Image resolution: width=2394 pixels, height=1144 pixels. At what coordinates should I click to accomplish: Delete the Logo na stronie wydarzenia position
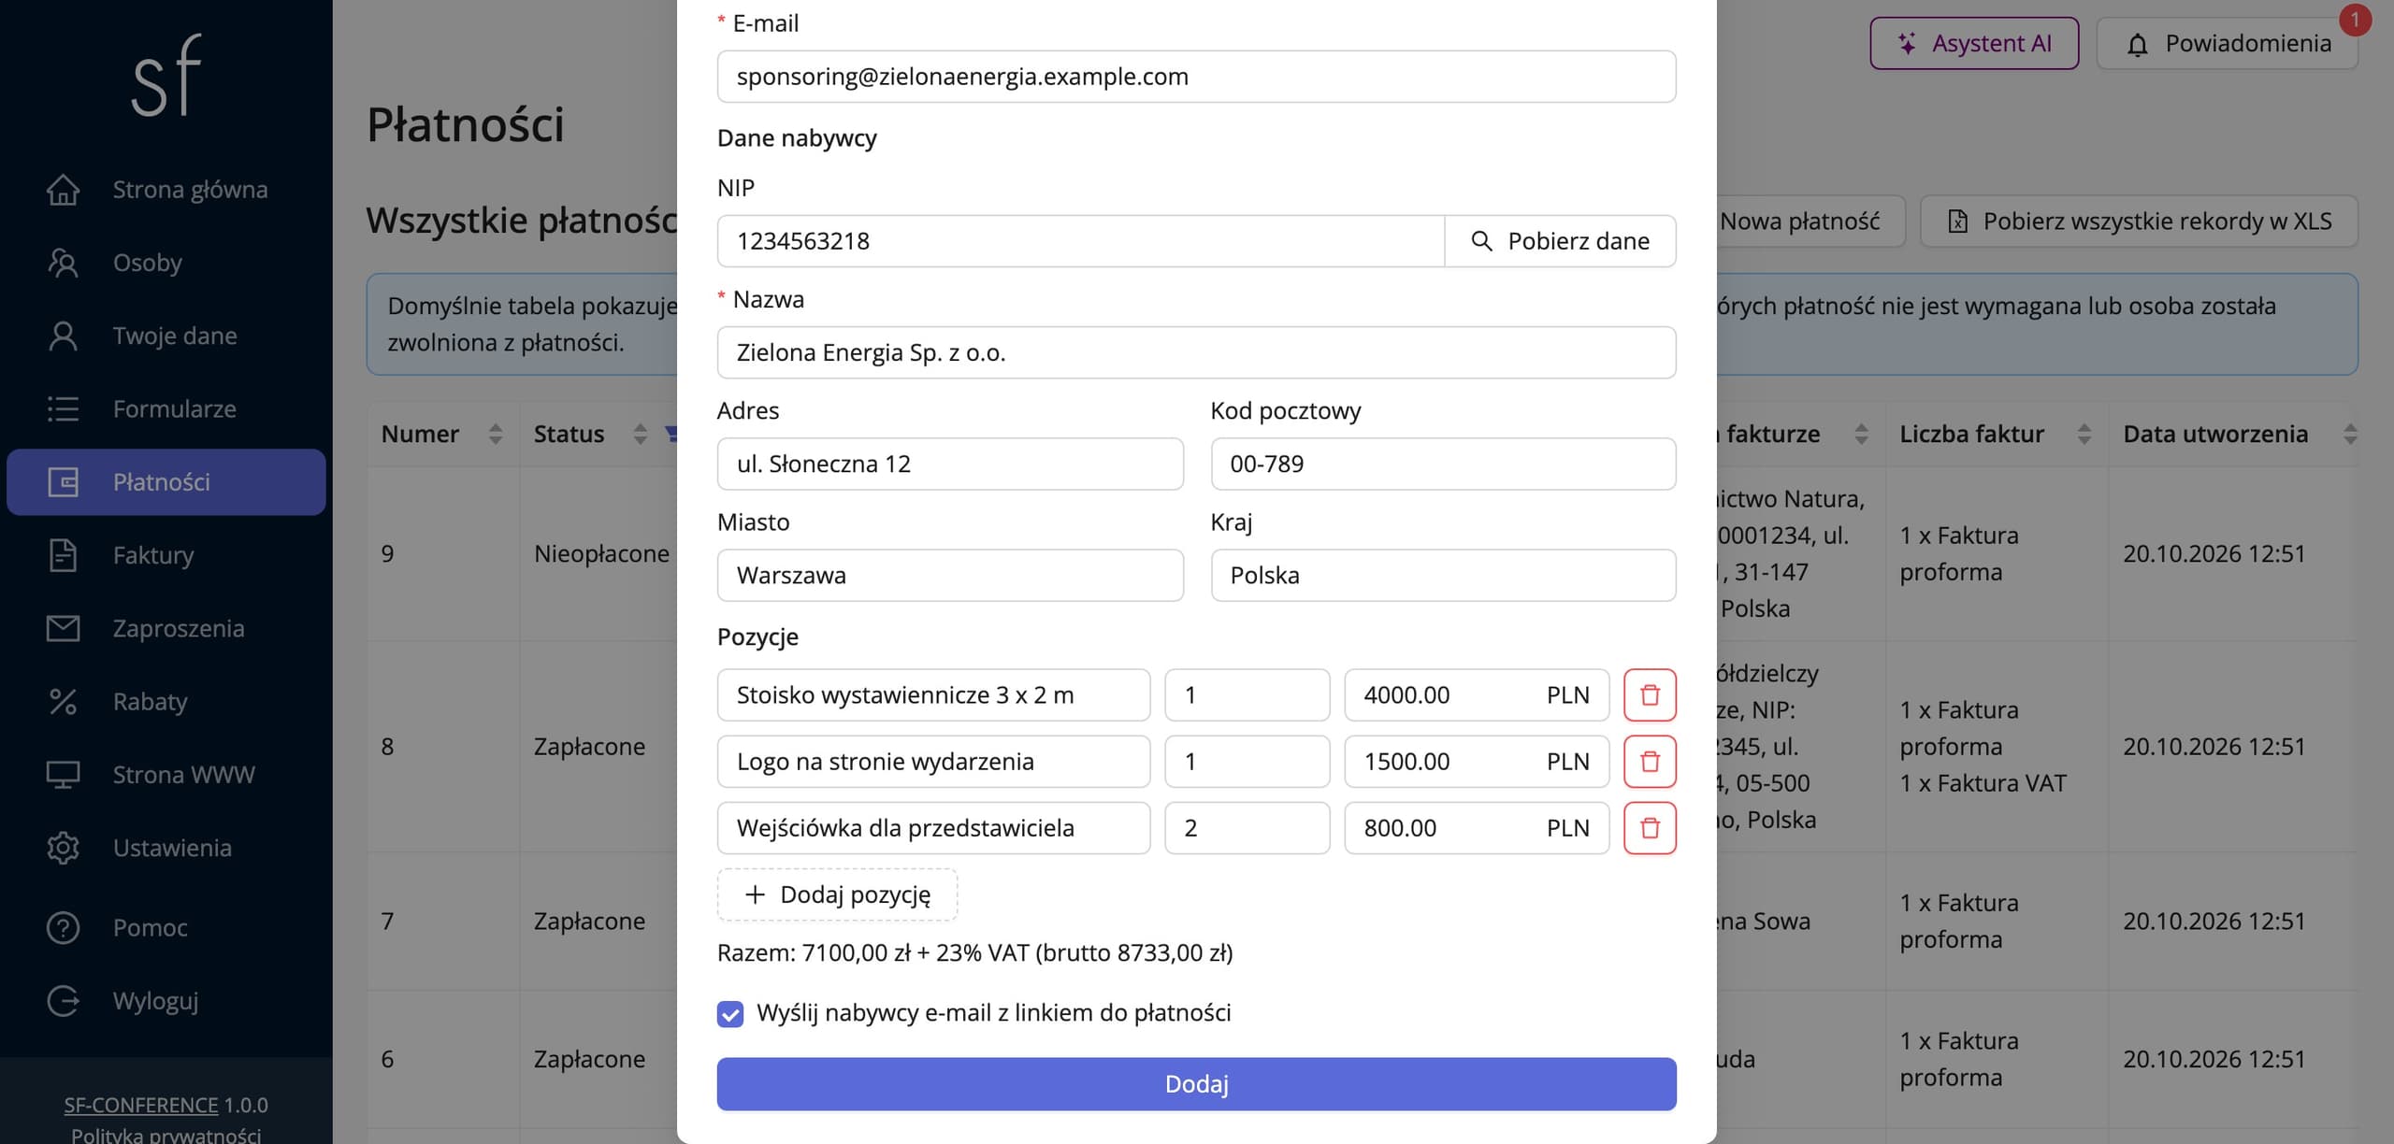(x=1650, y=761)
